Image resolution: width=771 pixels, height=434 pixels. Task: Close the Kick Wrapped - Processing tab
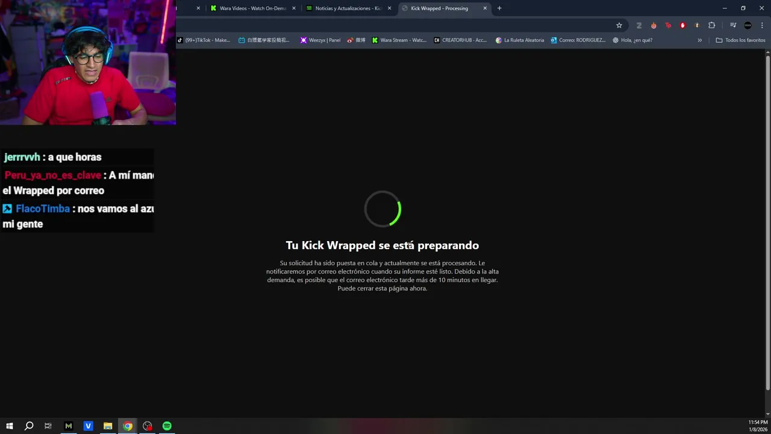tap(485, 8)
